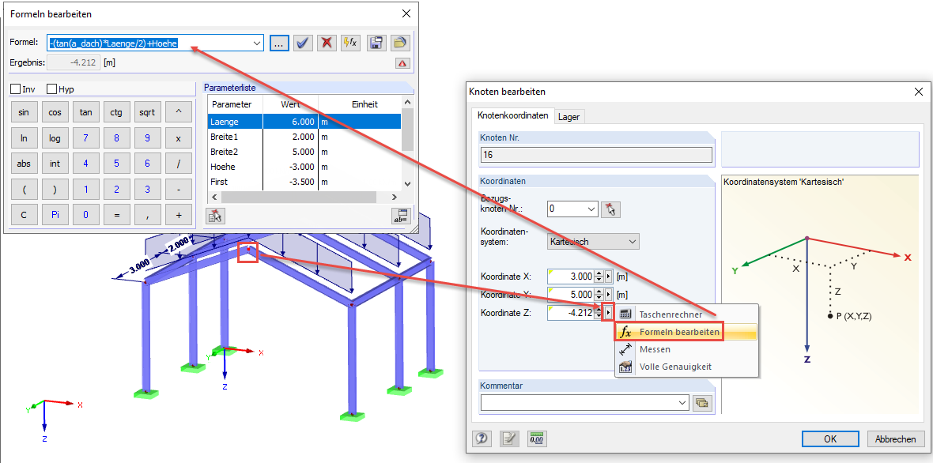Click the number 7 calculator key
The width and height of the screenshot is (933, 463).
click(x=85, y=138)
